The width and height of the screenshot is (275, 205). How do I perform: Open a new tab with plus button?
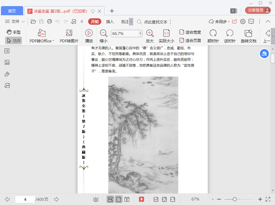[112, 11]
